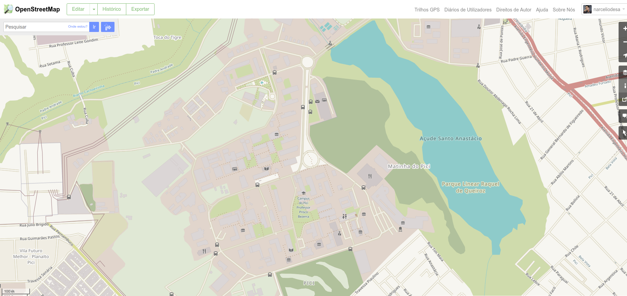Select the bus stop near the north roundabout
This screenshot has height=296, width=627.
[x=274, y=72]
